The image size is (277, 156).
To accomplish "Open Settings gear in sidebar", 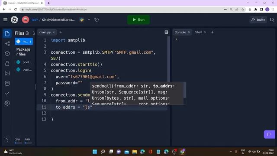I will pyautogui.click(x=7, y=103).
